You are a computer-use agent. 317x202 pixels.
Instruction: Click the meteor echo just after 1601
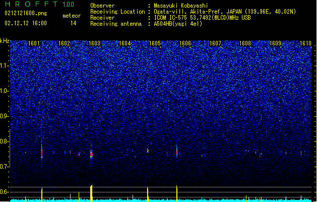tap(42, 153)
